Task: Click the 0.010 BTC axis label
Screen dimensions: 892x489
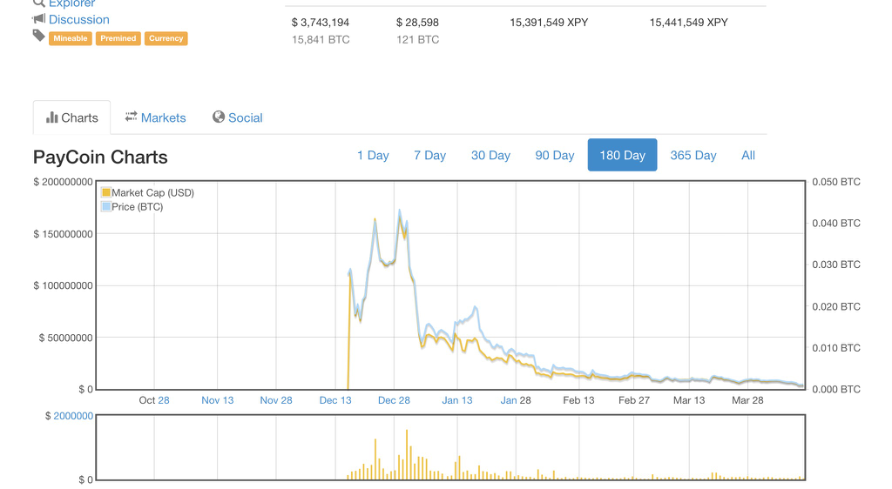Action: 836,348
